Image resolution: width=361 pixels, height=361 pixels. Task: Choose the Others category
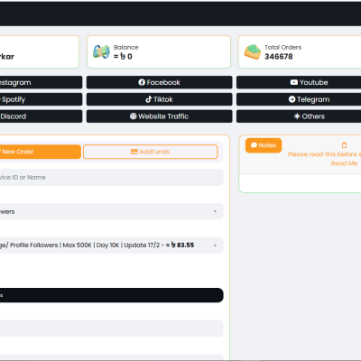pos(299,116)
